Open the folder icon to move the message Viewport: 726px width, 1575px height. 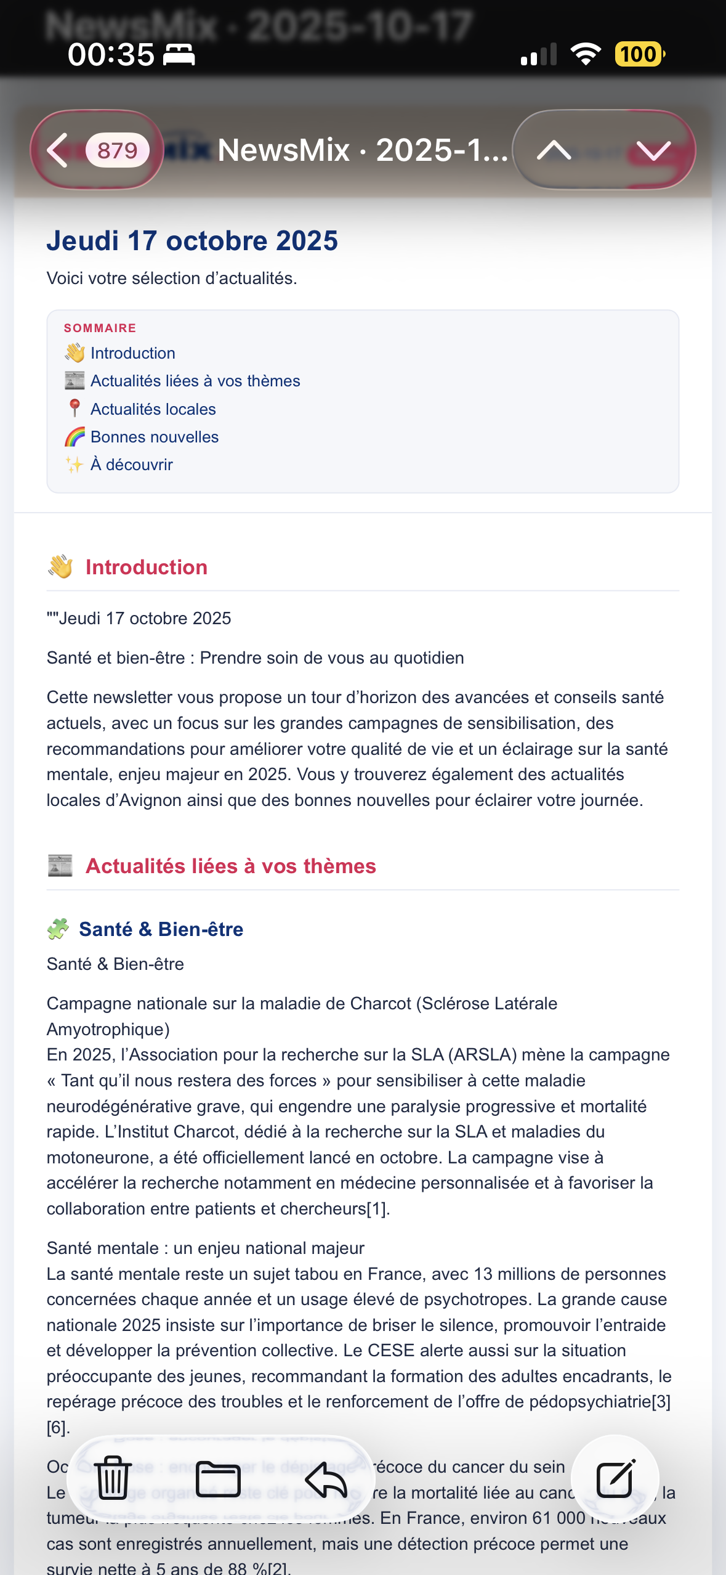tap(220, 1478)
